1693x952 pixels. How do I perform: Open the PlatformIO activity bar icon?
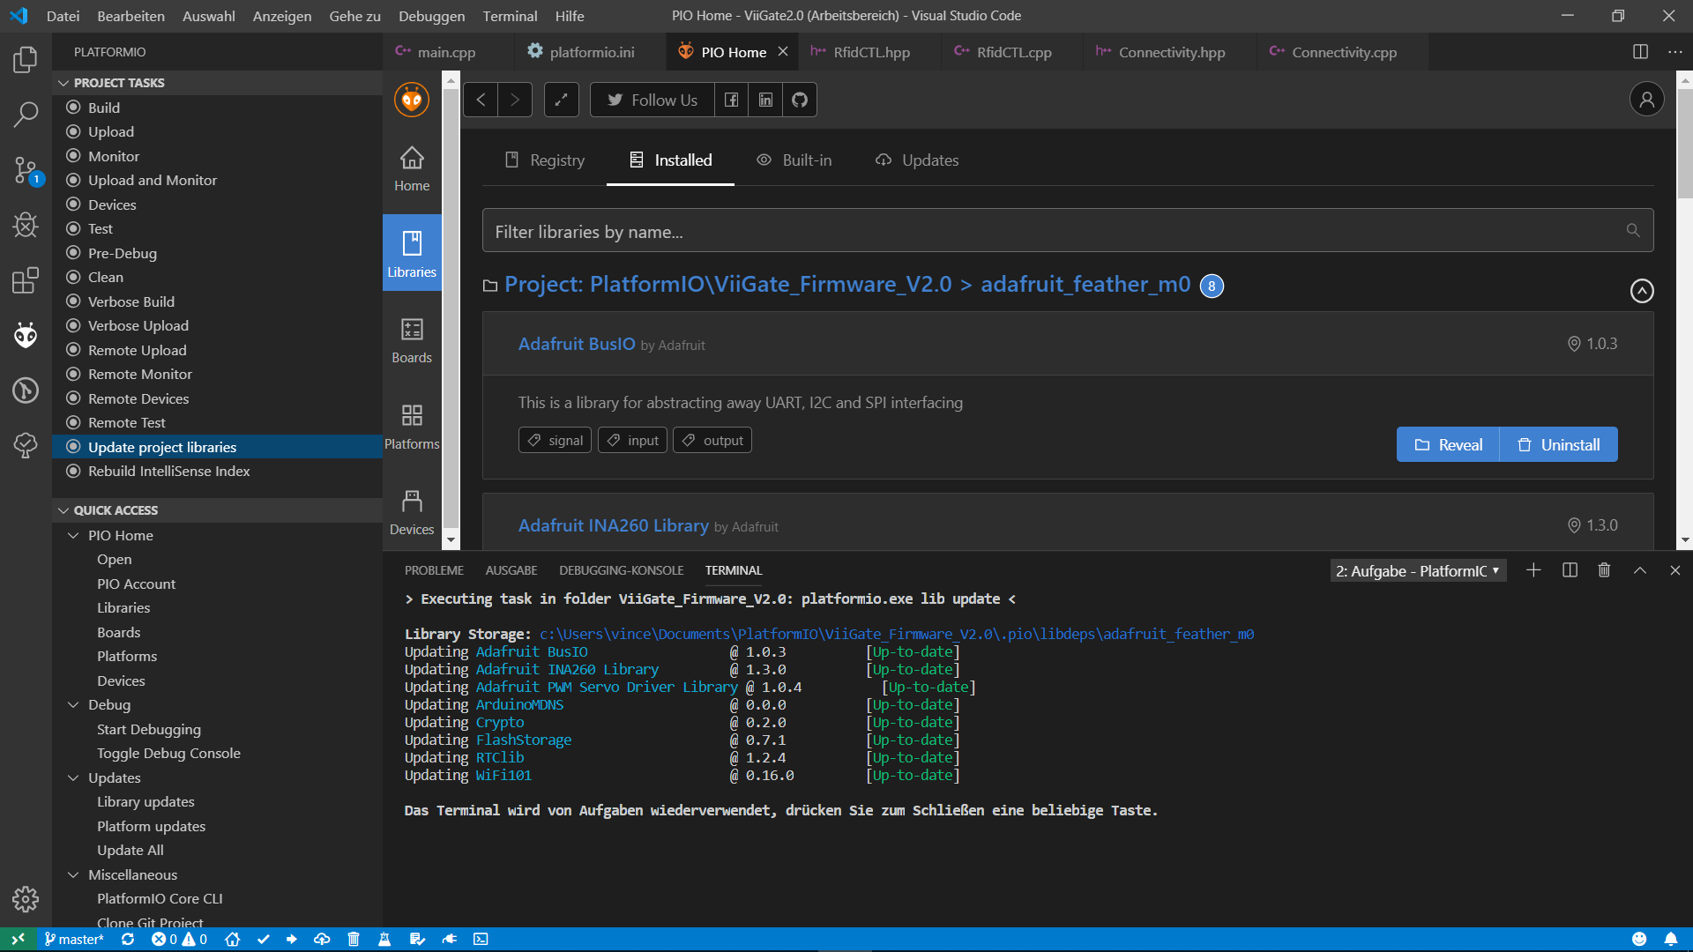click(25, 335)
